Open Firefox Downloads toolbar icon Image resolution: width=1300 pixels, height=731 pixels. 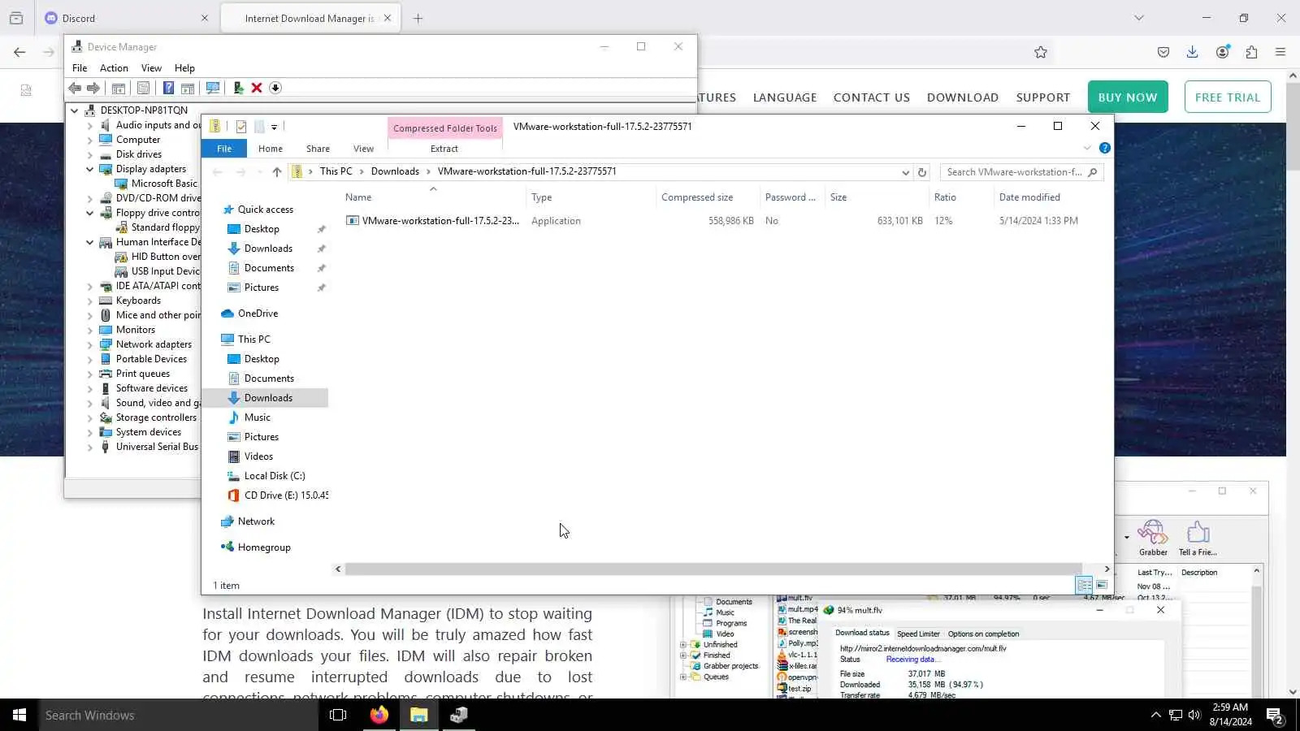[x=1193, y=52]
